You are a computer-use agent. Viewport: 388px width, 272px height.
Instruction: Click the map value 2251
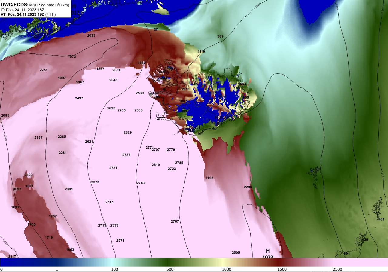pos(44,70)
